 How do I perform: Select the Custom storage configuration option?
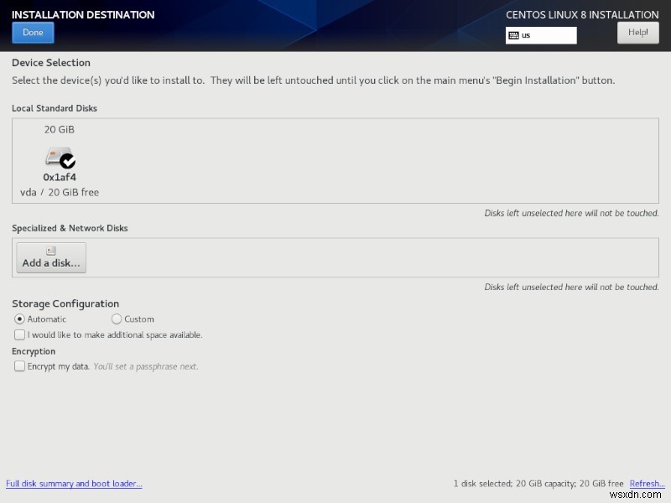[x=117, y=319]
